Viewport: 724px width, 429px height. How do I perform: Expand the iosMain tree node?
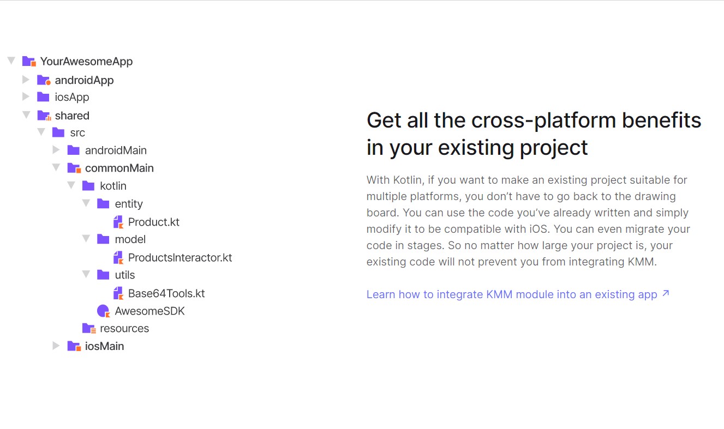click(x=56, y=346)
